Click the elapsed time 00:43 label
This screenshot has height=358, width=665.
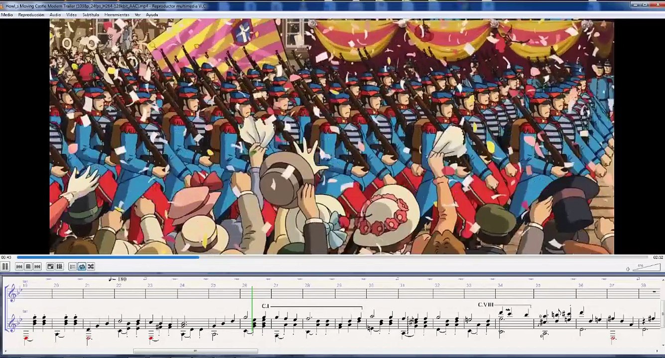pos(6,257)
